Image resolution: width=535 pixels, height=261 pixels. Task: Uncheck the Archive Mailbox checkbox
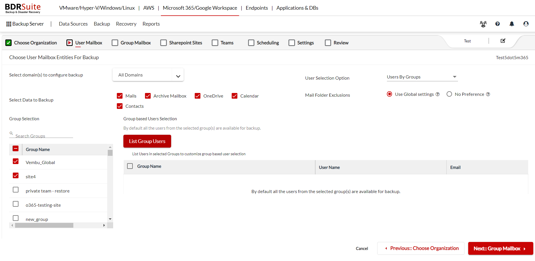[148, 96]
